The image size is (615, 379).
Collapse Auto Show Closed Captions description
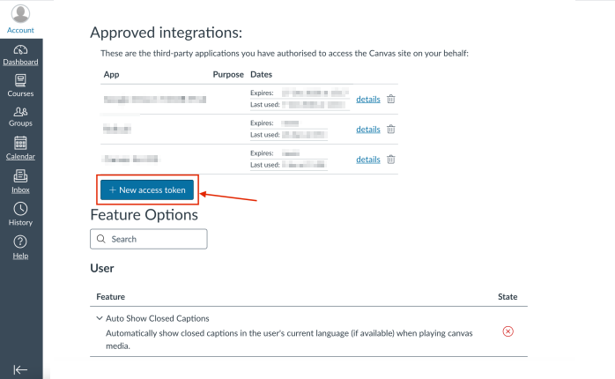100,318
